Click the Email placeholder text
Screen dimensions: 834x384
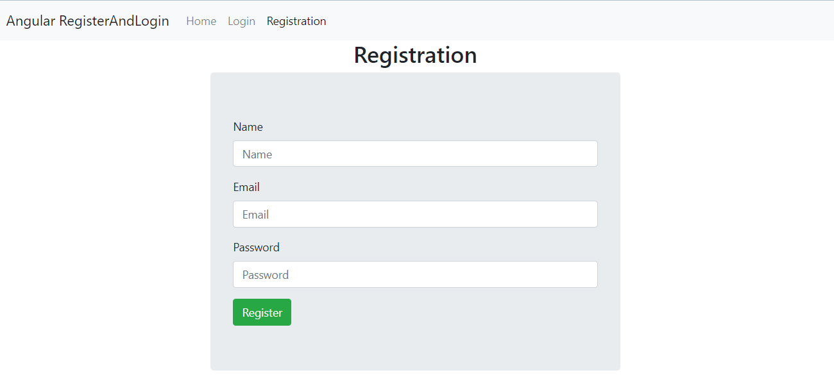[255, 213]
